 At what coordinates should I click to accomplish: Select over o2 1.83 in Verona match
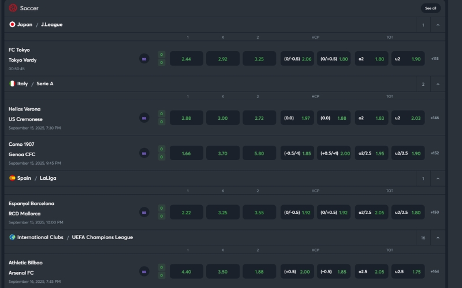[371, 118]
